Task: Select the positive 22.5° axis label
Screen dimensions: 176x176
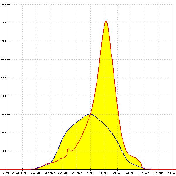Action: (x=104, y=173)
